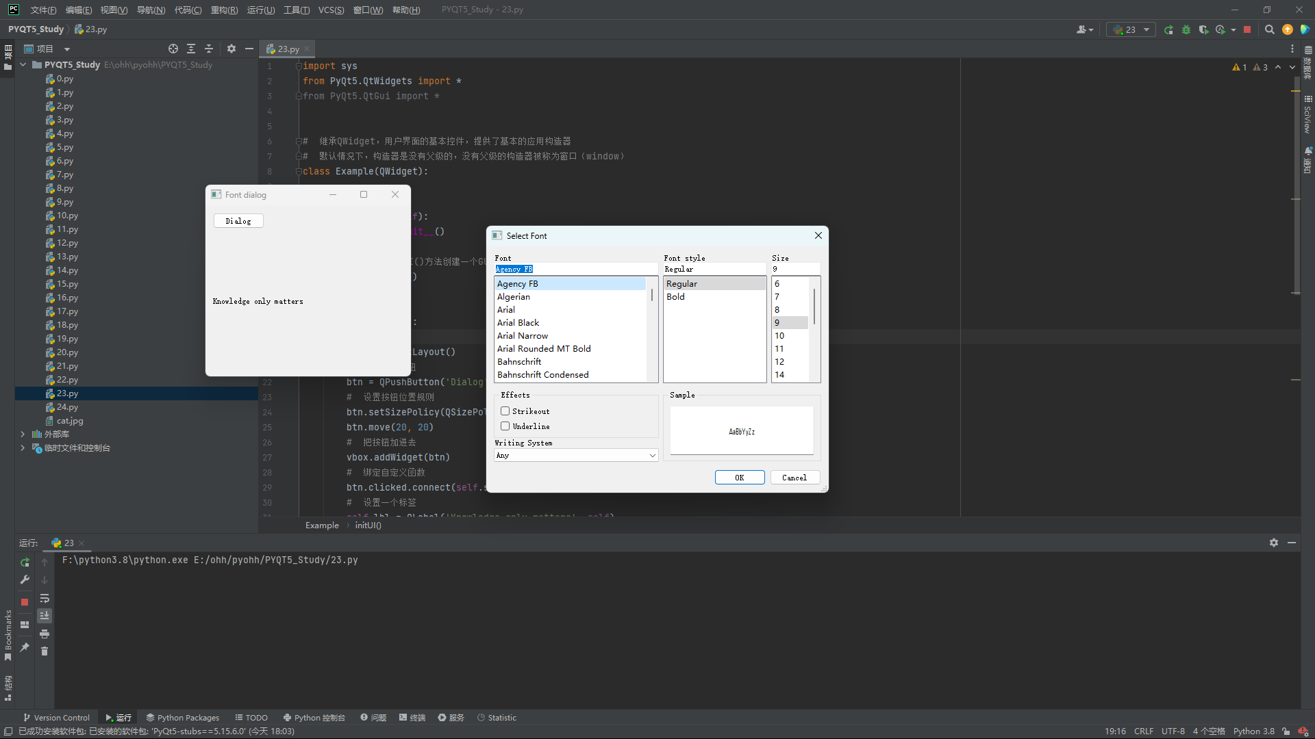Viewport: 1315px width, 739px height.
Task: Open the 文件(F) menu
Action: (43, 10)
